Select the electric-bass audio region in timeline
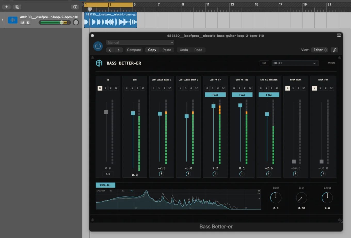This screenshot has width=351, height=238. (x=110, y=20)
